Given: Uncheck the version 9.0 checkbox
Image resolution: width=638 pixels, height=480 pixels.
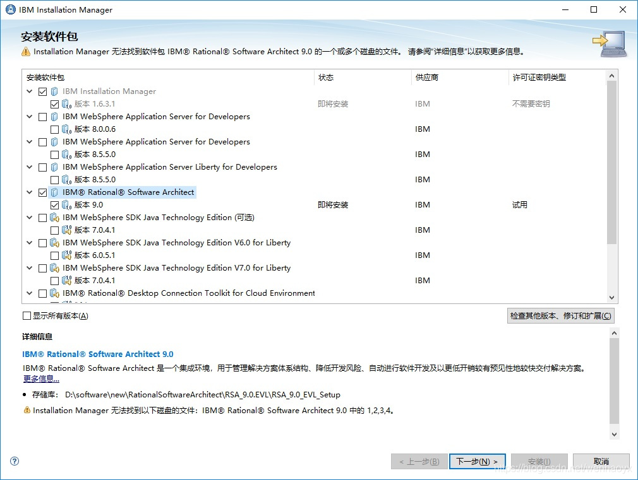Looking at the screenshot, I should click(x=54, y=205).
